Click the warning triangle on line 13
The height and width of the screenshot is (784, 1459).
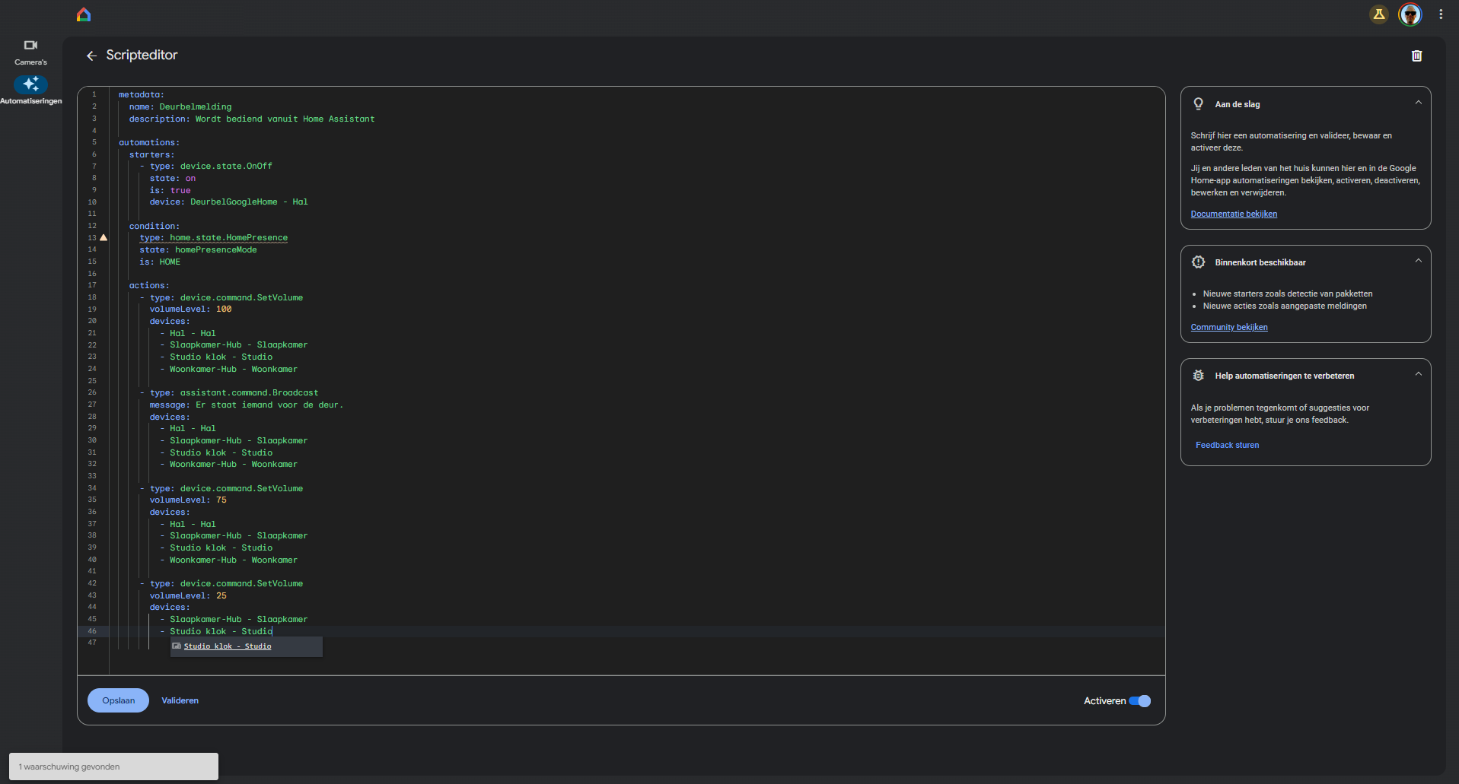(104, 238)
